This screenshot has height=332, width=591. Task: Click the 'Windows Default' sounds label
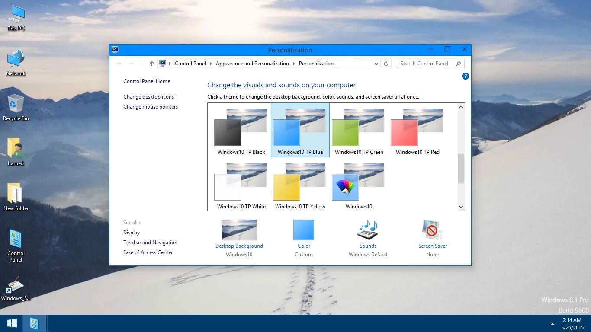click(x=368, y=255)
